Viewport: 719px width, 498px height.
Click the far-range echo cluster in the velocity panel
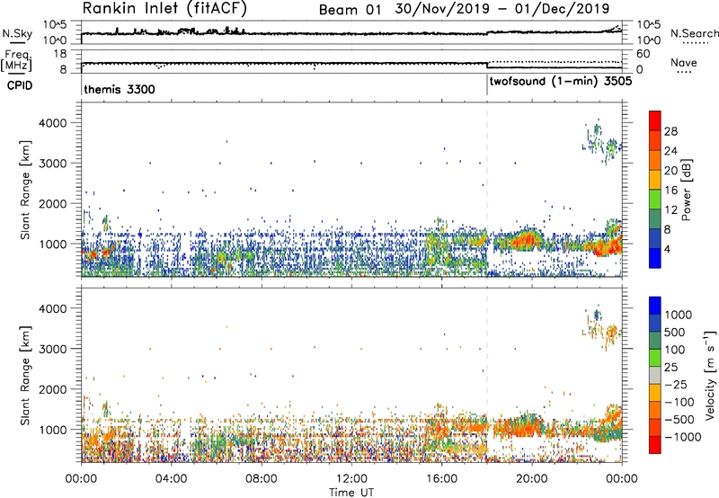[602, 330]
